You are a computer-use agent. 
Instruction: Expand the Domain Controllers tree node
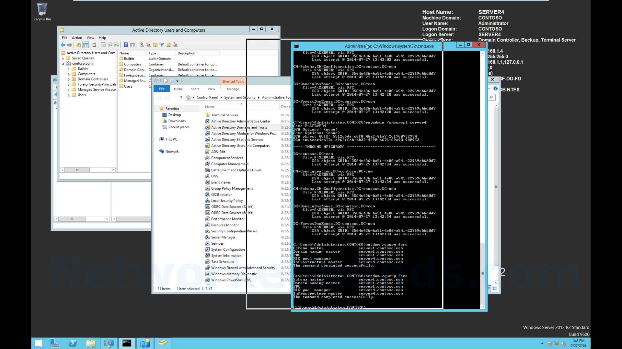[69, 79]
